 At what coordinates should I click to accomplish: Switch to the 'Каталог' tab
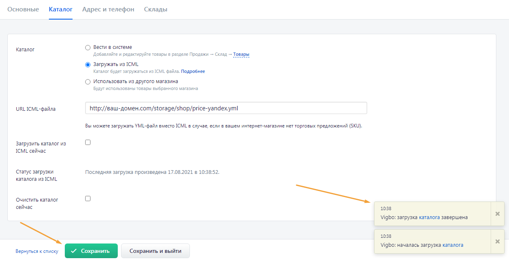tap(61, 9)
